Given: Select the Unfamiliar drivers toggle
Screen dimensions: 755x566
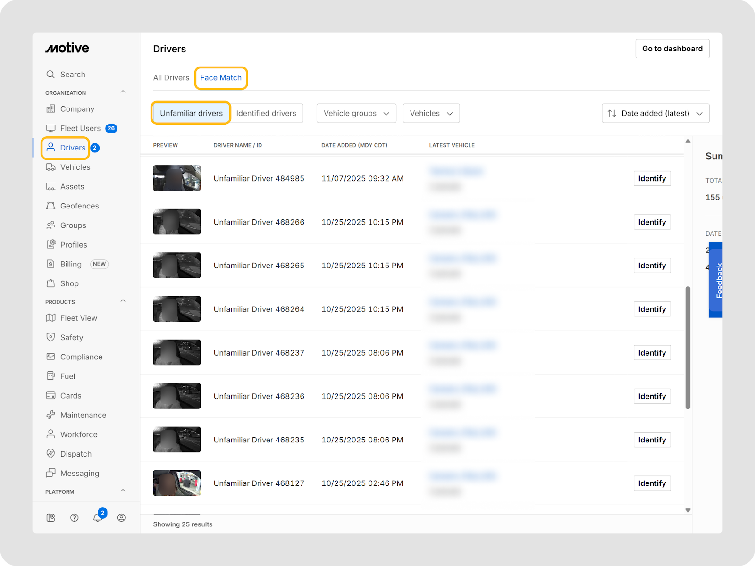Looking at the screenshot, I should coord(191,113).
